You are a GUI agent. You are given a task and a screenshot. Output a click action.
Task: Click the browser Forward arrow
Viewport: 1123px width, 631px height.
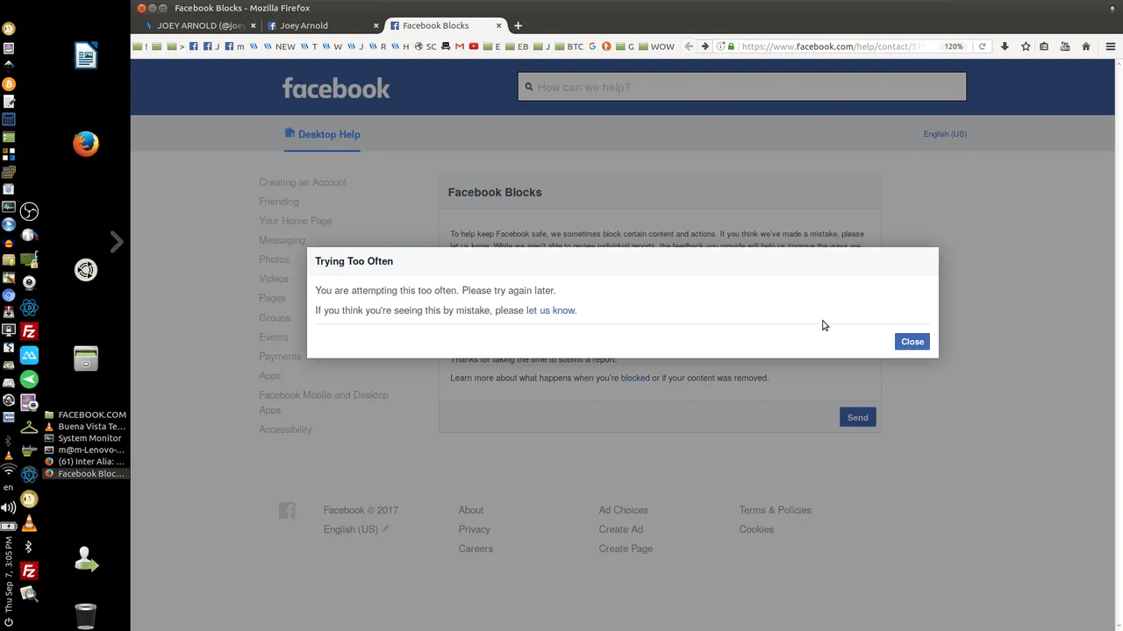click(x=705, y=46)
